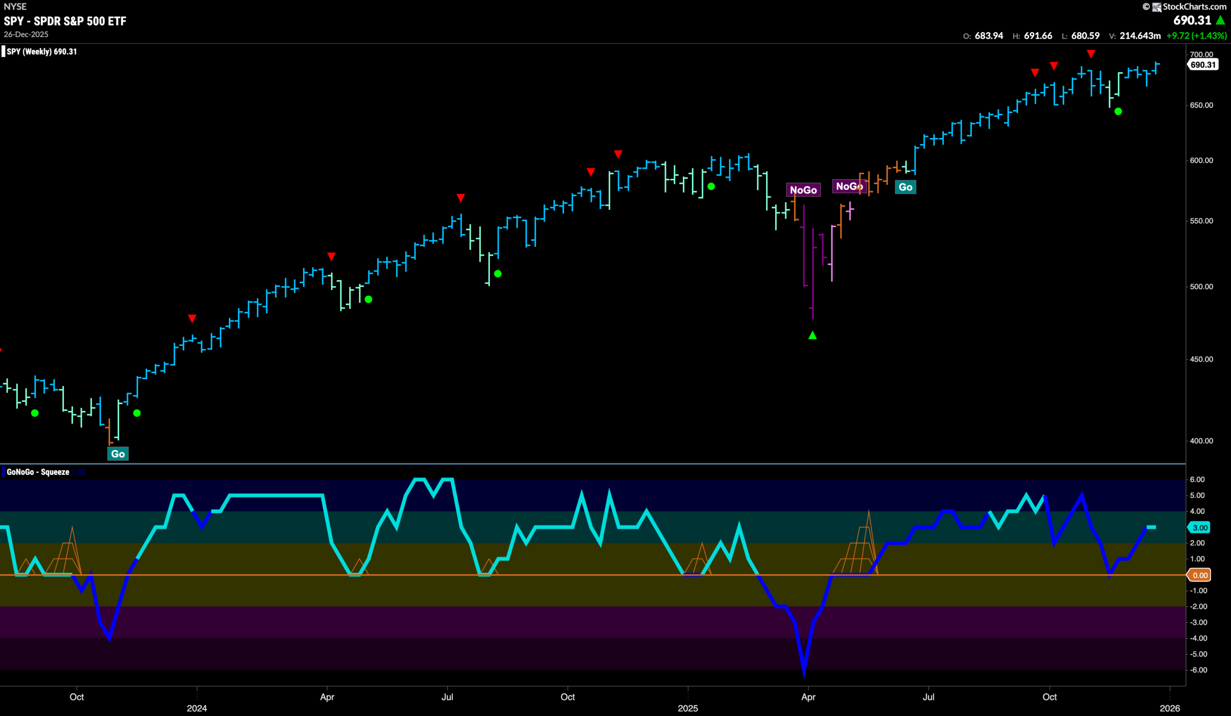Click the high price value 691.66
The height and width of the screenshot is (716, 1231).
pos(1038,36)
